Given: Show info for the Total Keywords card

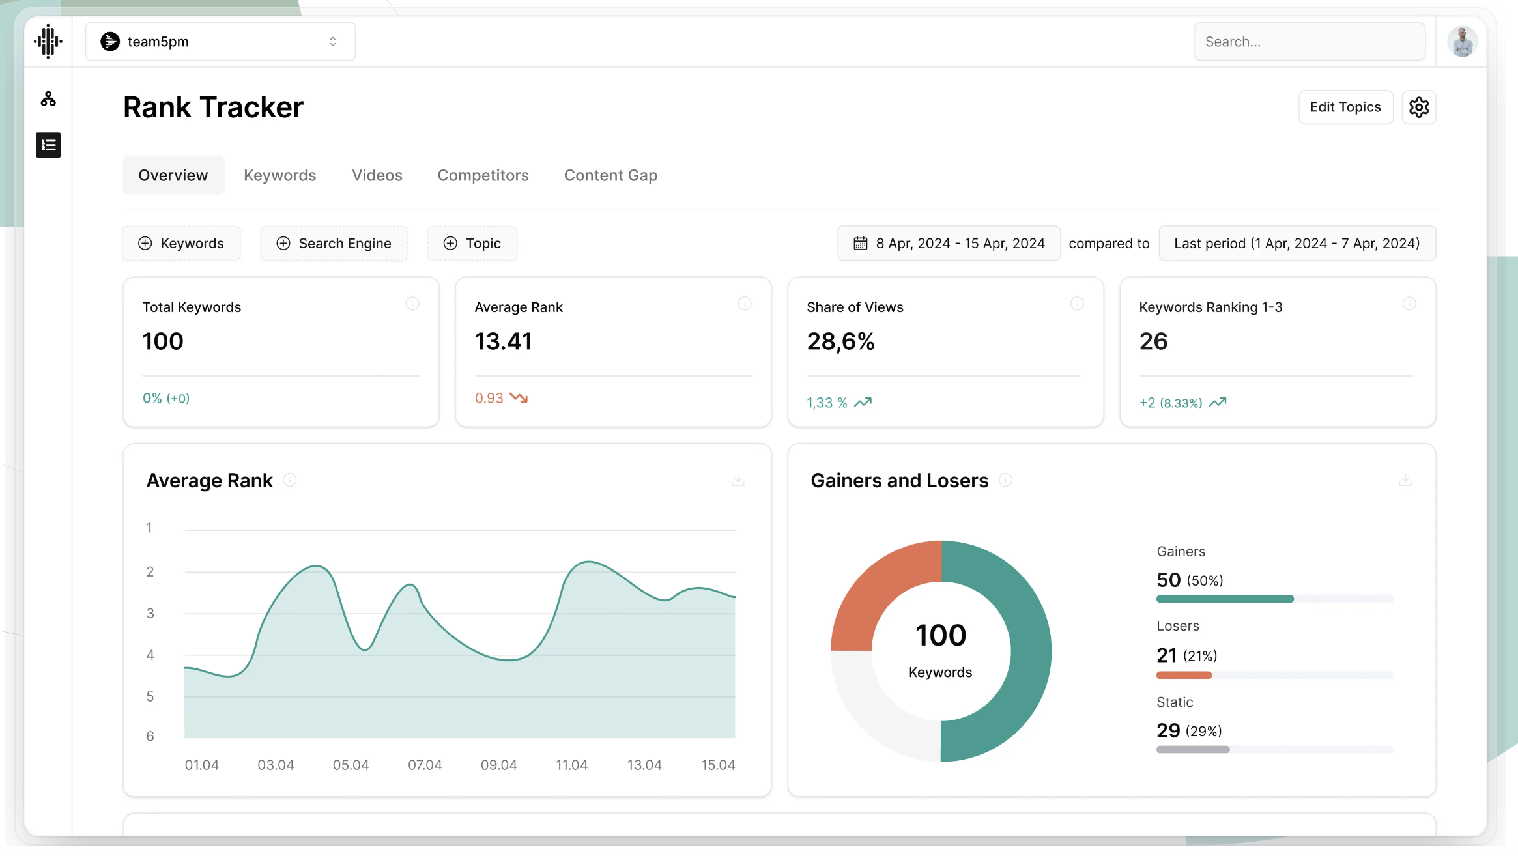Looking at the screenshot, I should point(412,304).
